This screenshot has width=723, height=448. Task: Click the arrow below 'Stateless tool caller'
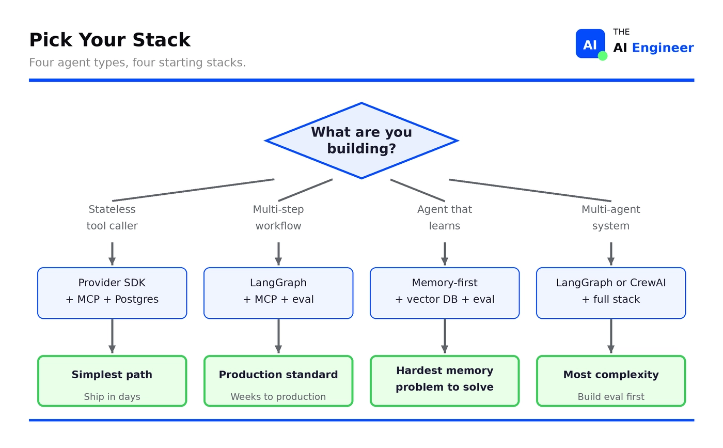point(112,254)
